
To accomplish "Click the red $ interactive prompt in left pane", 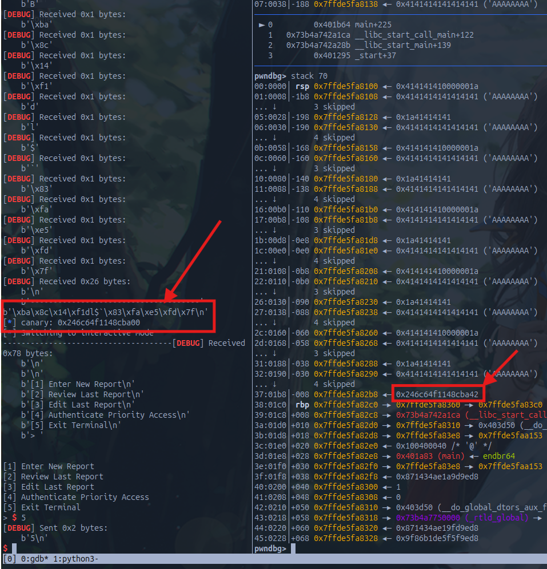I will click(5, 548).
